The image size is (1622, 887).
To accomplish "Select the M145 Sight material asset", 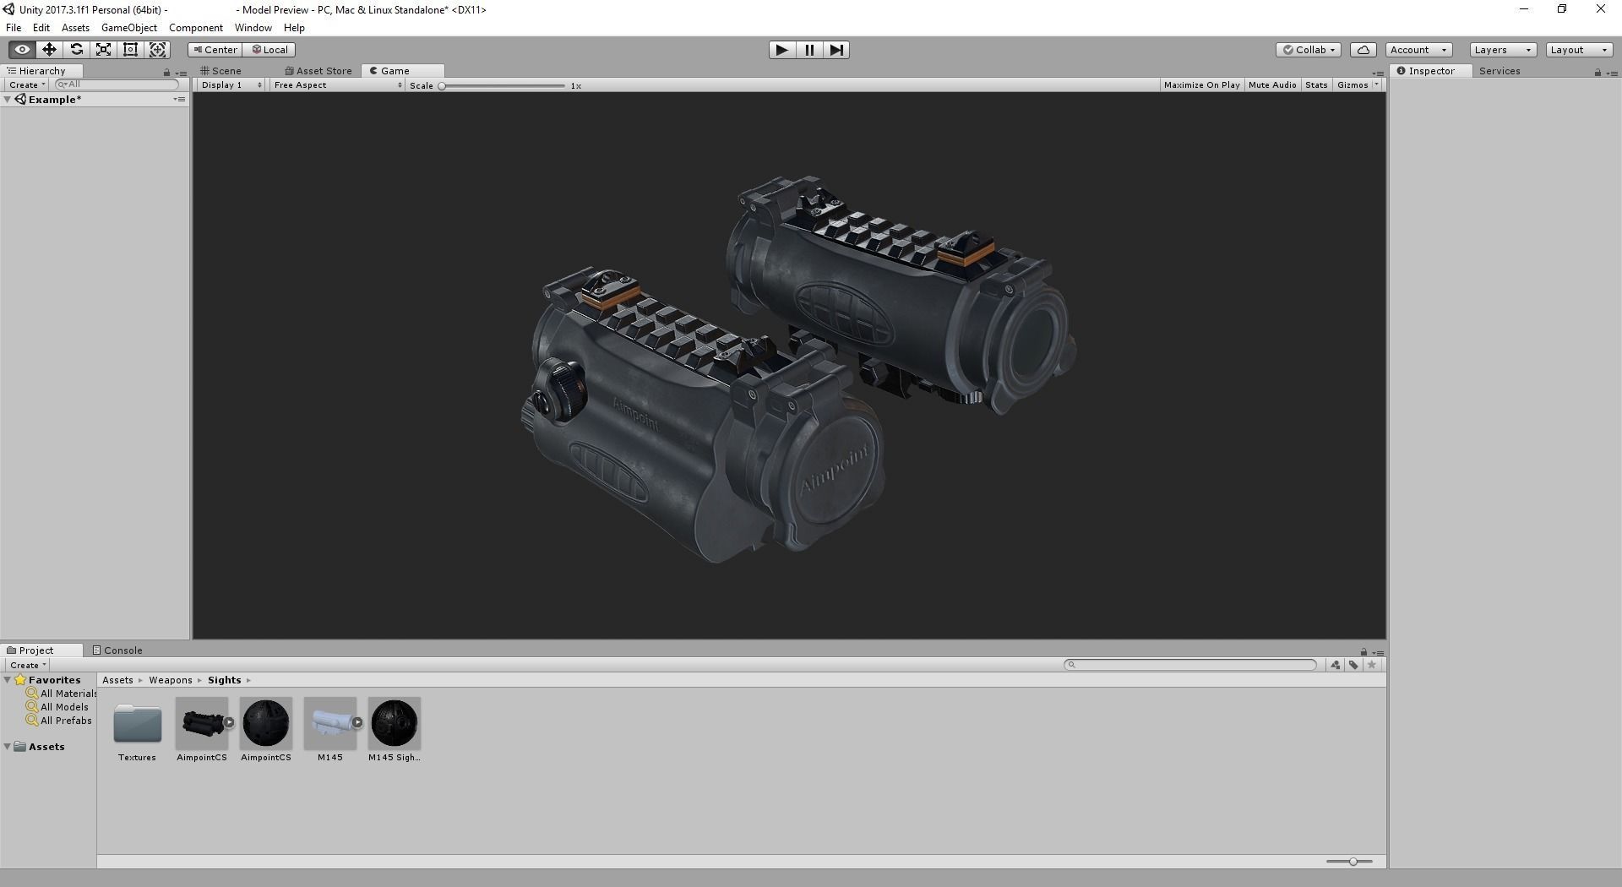I will tap(395, 731).
